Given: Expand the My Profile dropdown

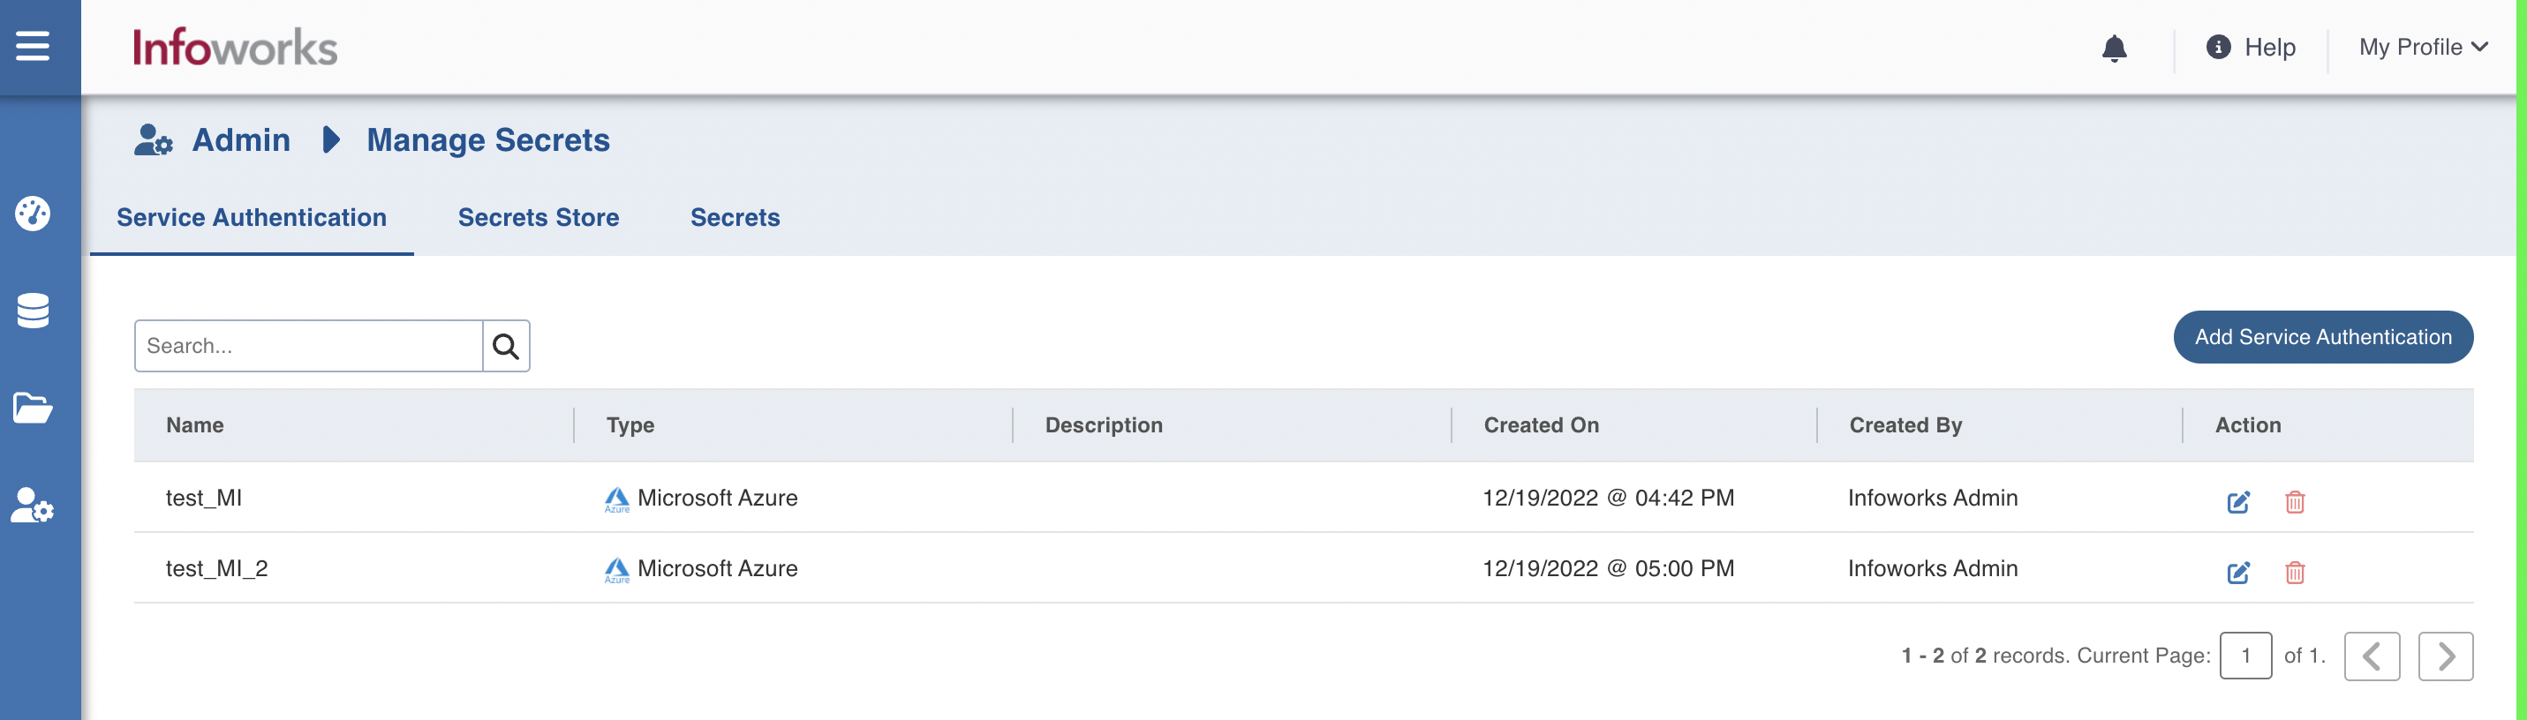Looking at the screenshot, I should [x=2423, y=47].
